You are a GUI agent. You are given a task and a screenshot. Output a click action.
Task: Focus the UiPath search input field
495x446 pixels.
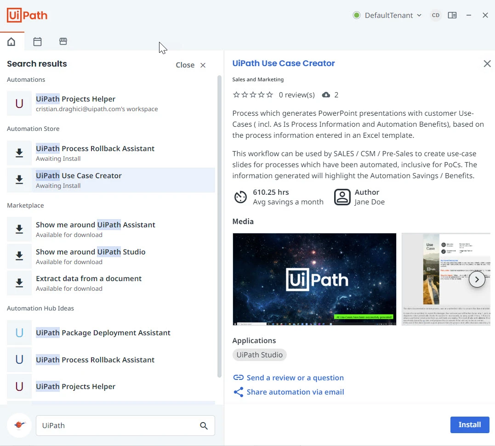coord(125,425)
